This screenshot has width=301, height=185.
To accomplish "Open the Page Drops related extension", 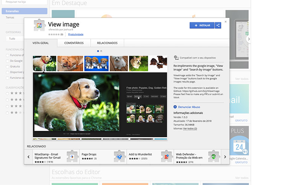I will tap(89, 154).
